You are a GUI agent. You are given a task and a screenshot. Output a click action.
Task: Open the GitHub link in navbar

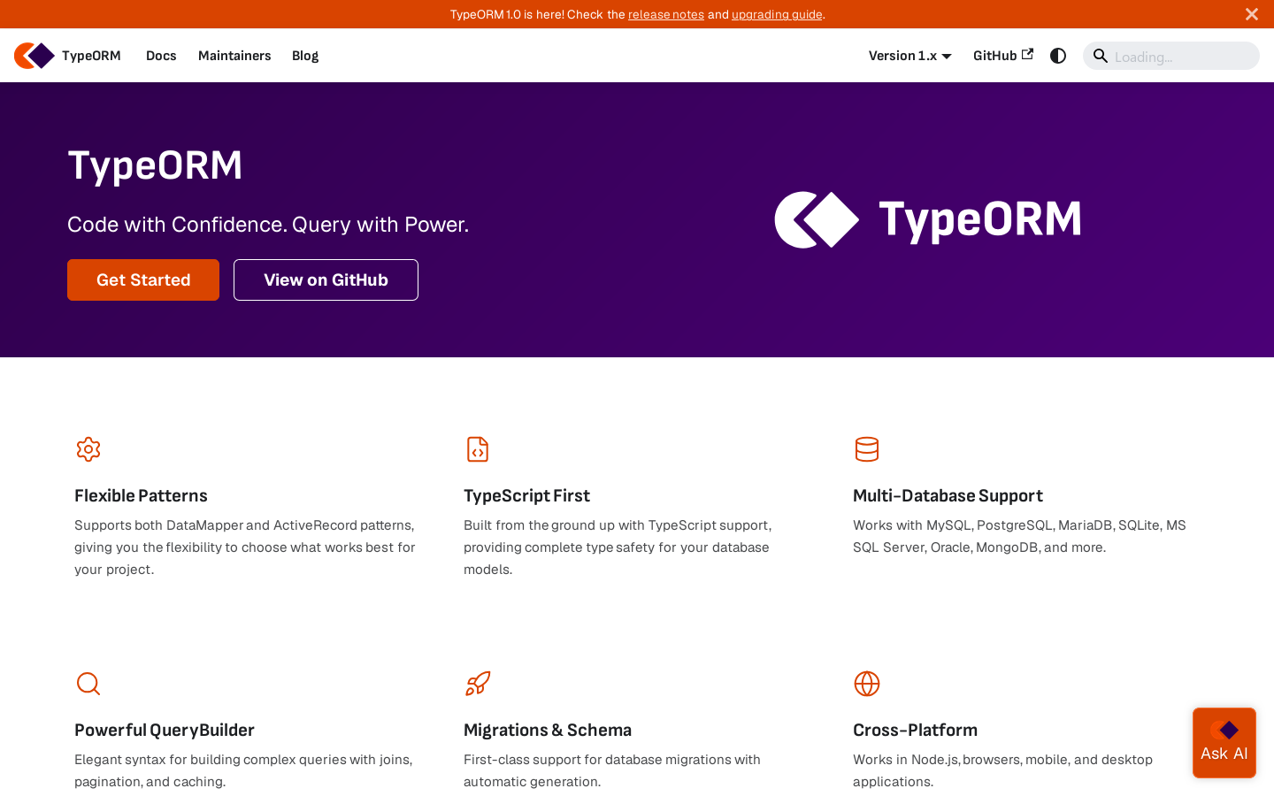[x=1003, y=56]
